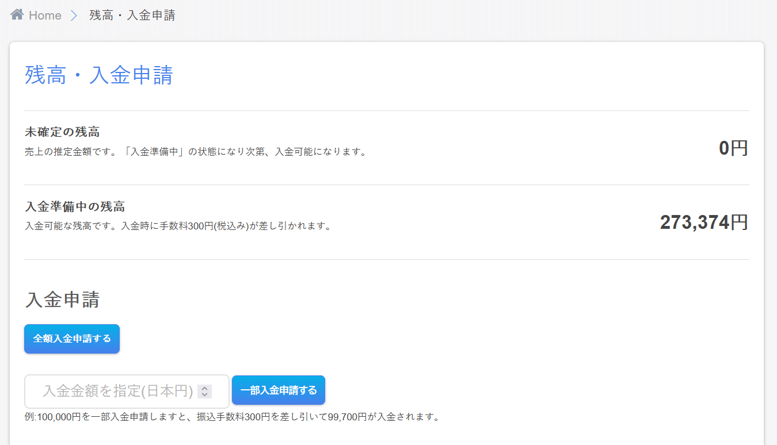Decrease amount with the stepper down arrow
The image size is (777, 445).
204,395
